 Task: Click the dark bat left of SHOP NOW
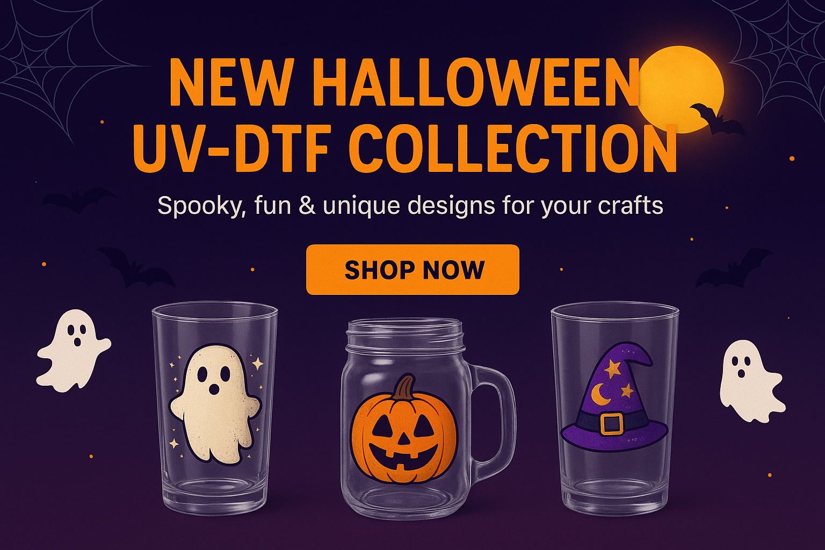click(136, 267)
